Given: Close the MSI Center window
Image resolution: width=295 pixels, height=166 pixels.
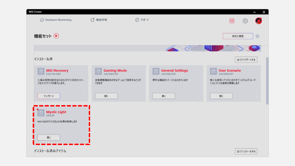Looking at the screenshot, I should point(264,12).
